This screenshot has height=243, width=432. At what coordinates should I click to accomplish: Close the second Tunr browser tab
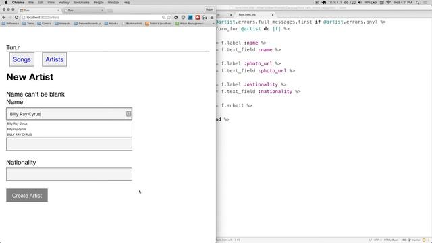point(102,11)
